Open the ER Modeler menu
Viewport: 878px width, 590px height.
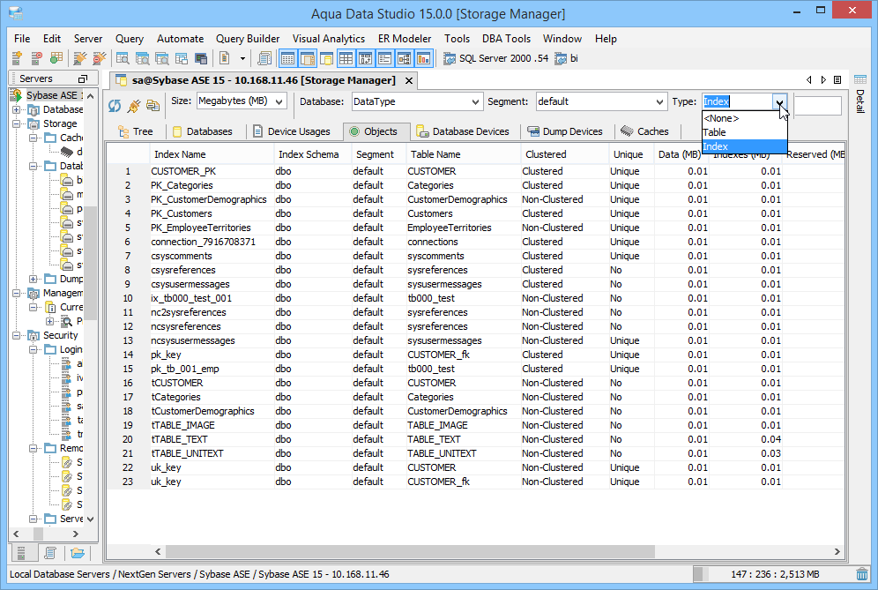(x=405, y=39)
